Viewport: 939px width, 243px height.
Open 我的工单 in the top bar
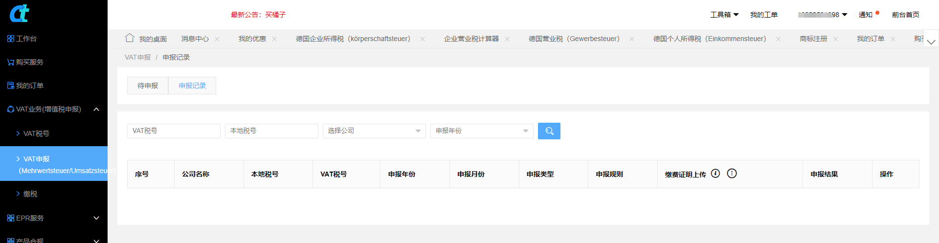[763, 15]
